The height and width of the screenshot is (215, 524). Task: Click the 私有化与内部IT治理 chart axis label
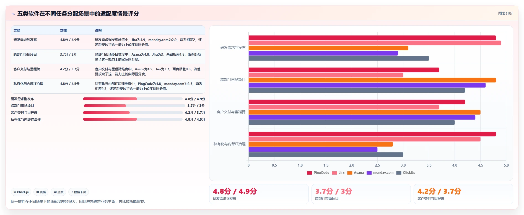click(x=229, y=144)
